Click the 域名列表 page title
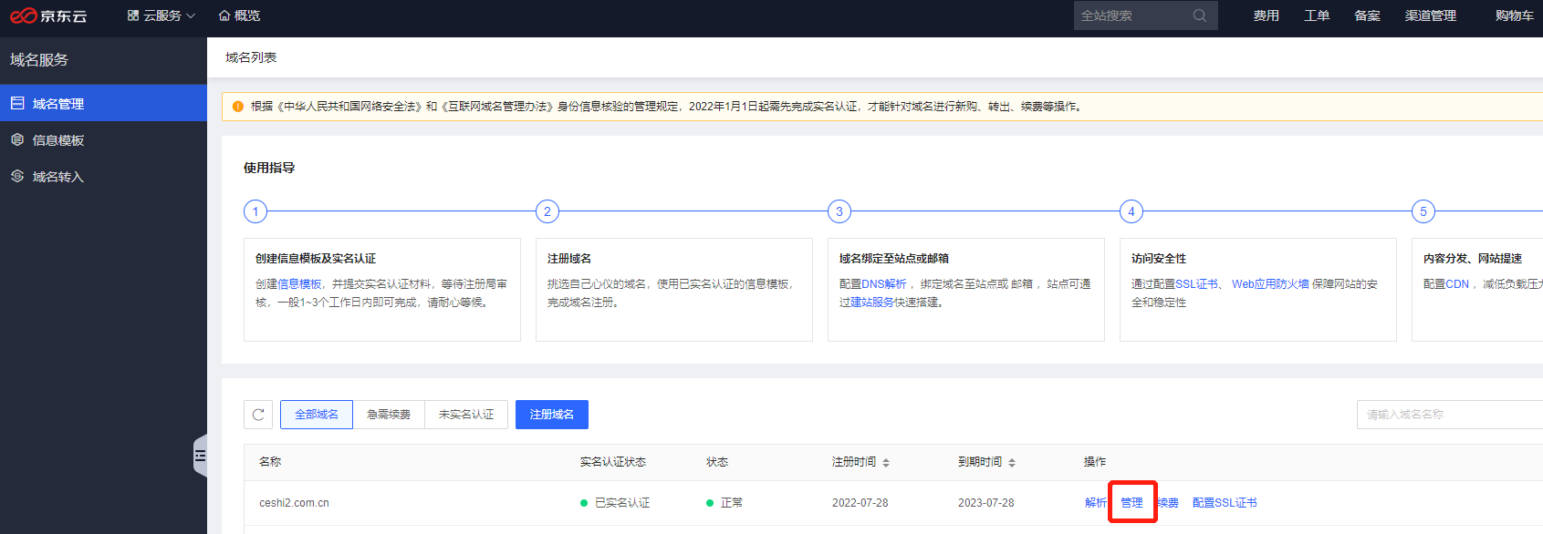The width and height of the screenshot is (1543, 534). point(251,57)
